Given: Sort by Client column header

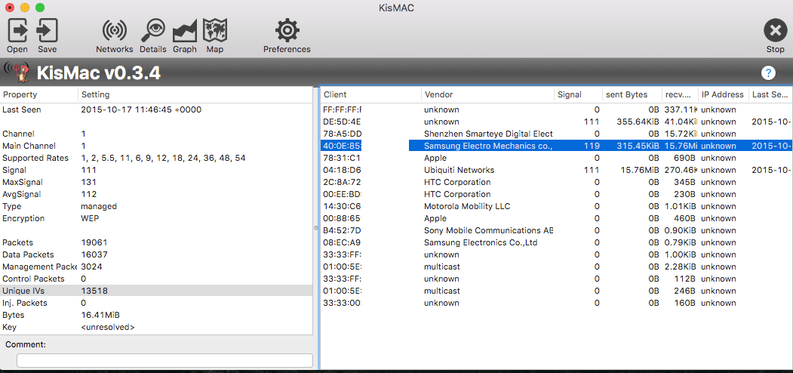Looking at the screenshot, I should pos(370,94).
